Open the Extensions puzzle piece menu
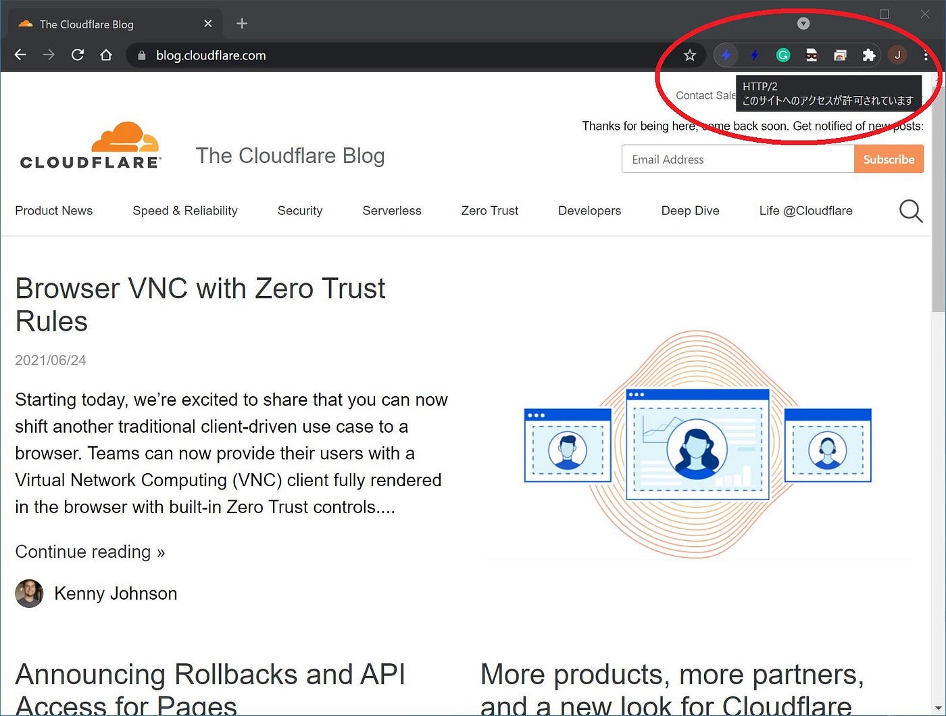This screenshot has height=716, width=946. pyautogui.click(x=869, y=55)
